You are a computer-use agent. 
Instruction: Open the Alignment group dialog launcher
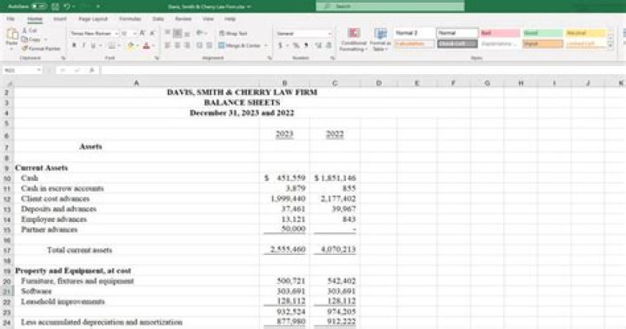click(270, 58)
